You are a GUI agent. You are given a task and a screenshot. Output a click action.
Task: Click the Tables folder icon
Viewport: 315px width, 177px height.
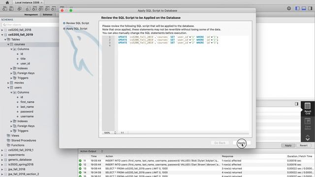(x=8, y=39)
